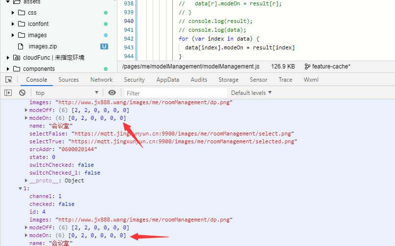Toggle the console sidebar panel icon

[8, 93]
